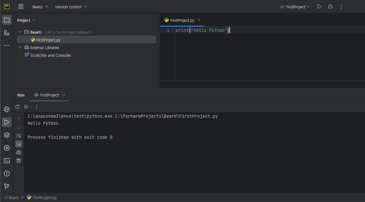Open the top toolbar more actions menu

[x=341, y=6]
